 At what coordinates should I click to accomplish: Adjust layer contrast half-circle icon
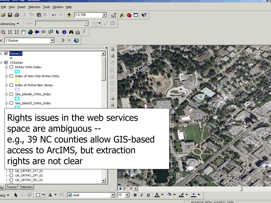62,40
